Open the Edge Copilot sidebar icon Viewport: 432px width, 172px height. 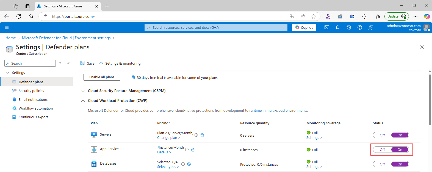pos(427,16)
